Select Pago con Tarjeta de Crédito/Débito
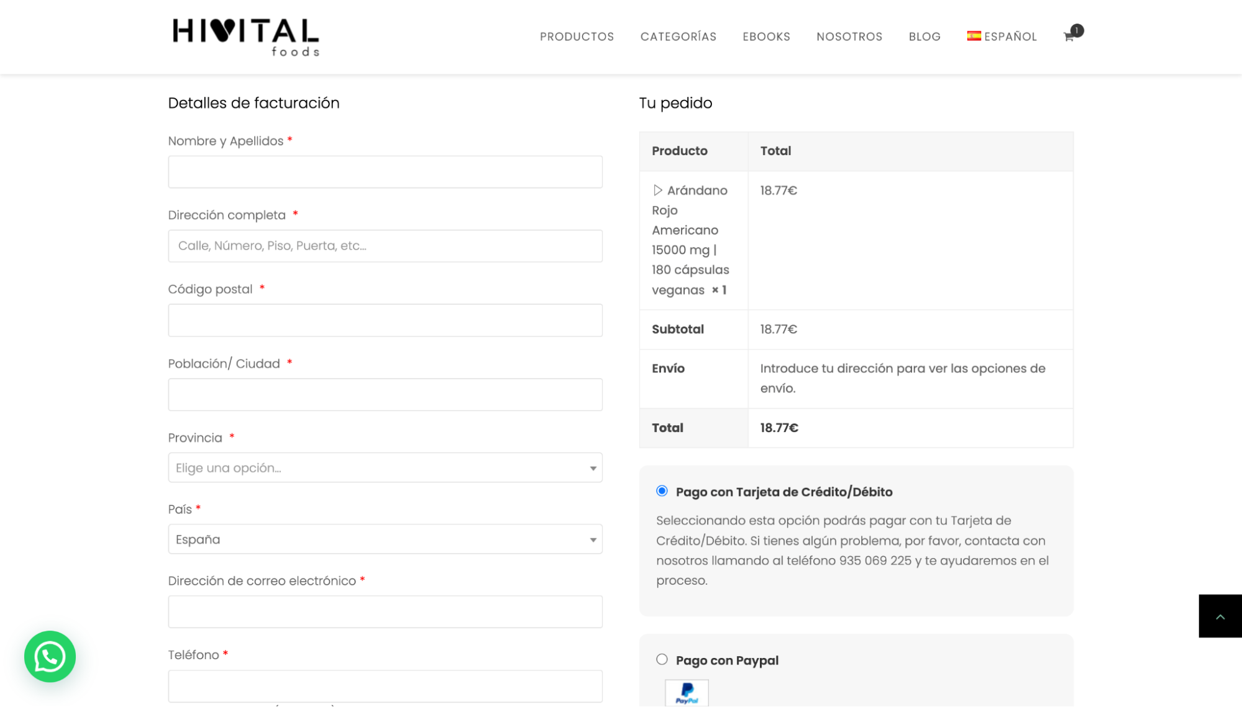Screen dimensions: 1242x707 [662, 491]
